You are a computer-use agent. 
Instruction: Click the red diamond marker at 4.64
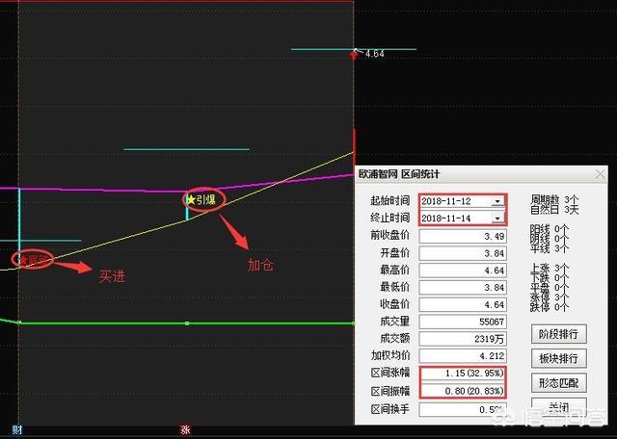[354, 55]
